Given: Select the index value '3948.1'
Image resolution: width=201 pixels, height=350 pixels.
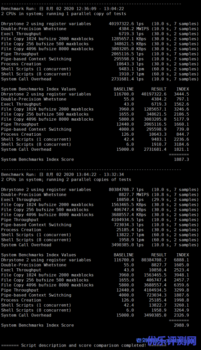Looking at the screenshot, I should coord(182,275).
